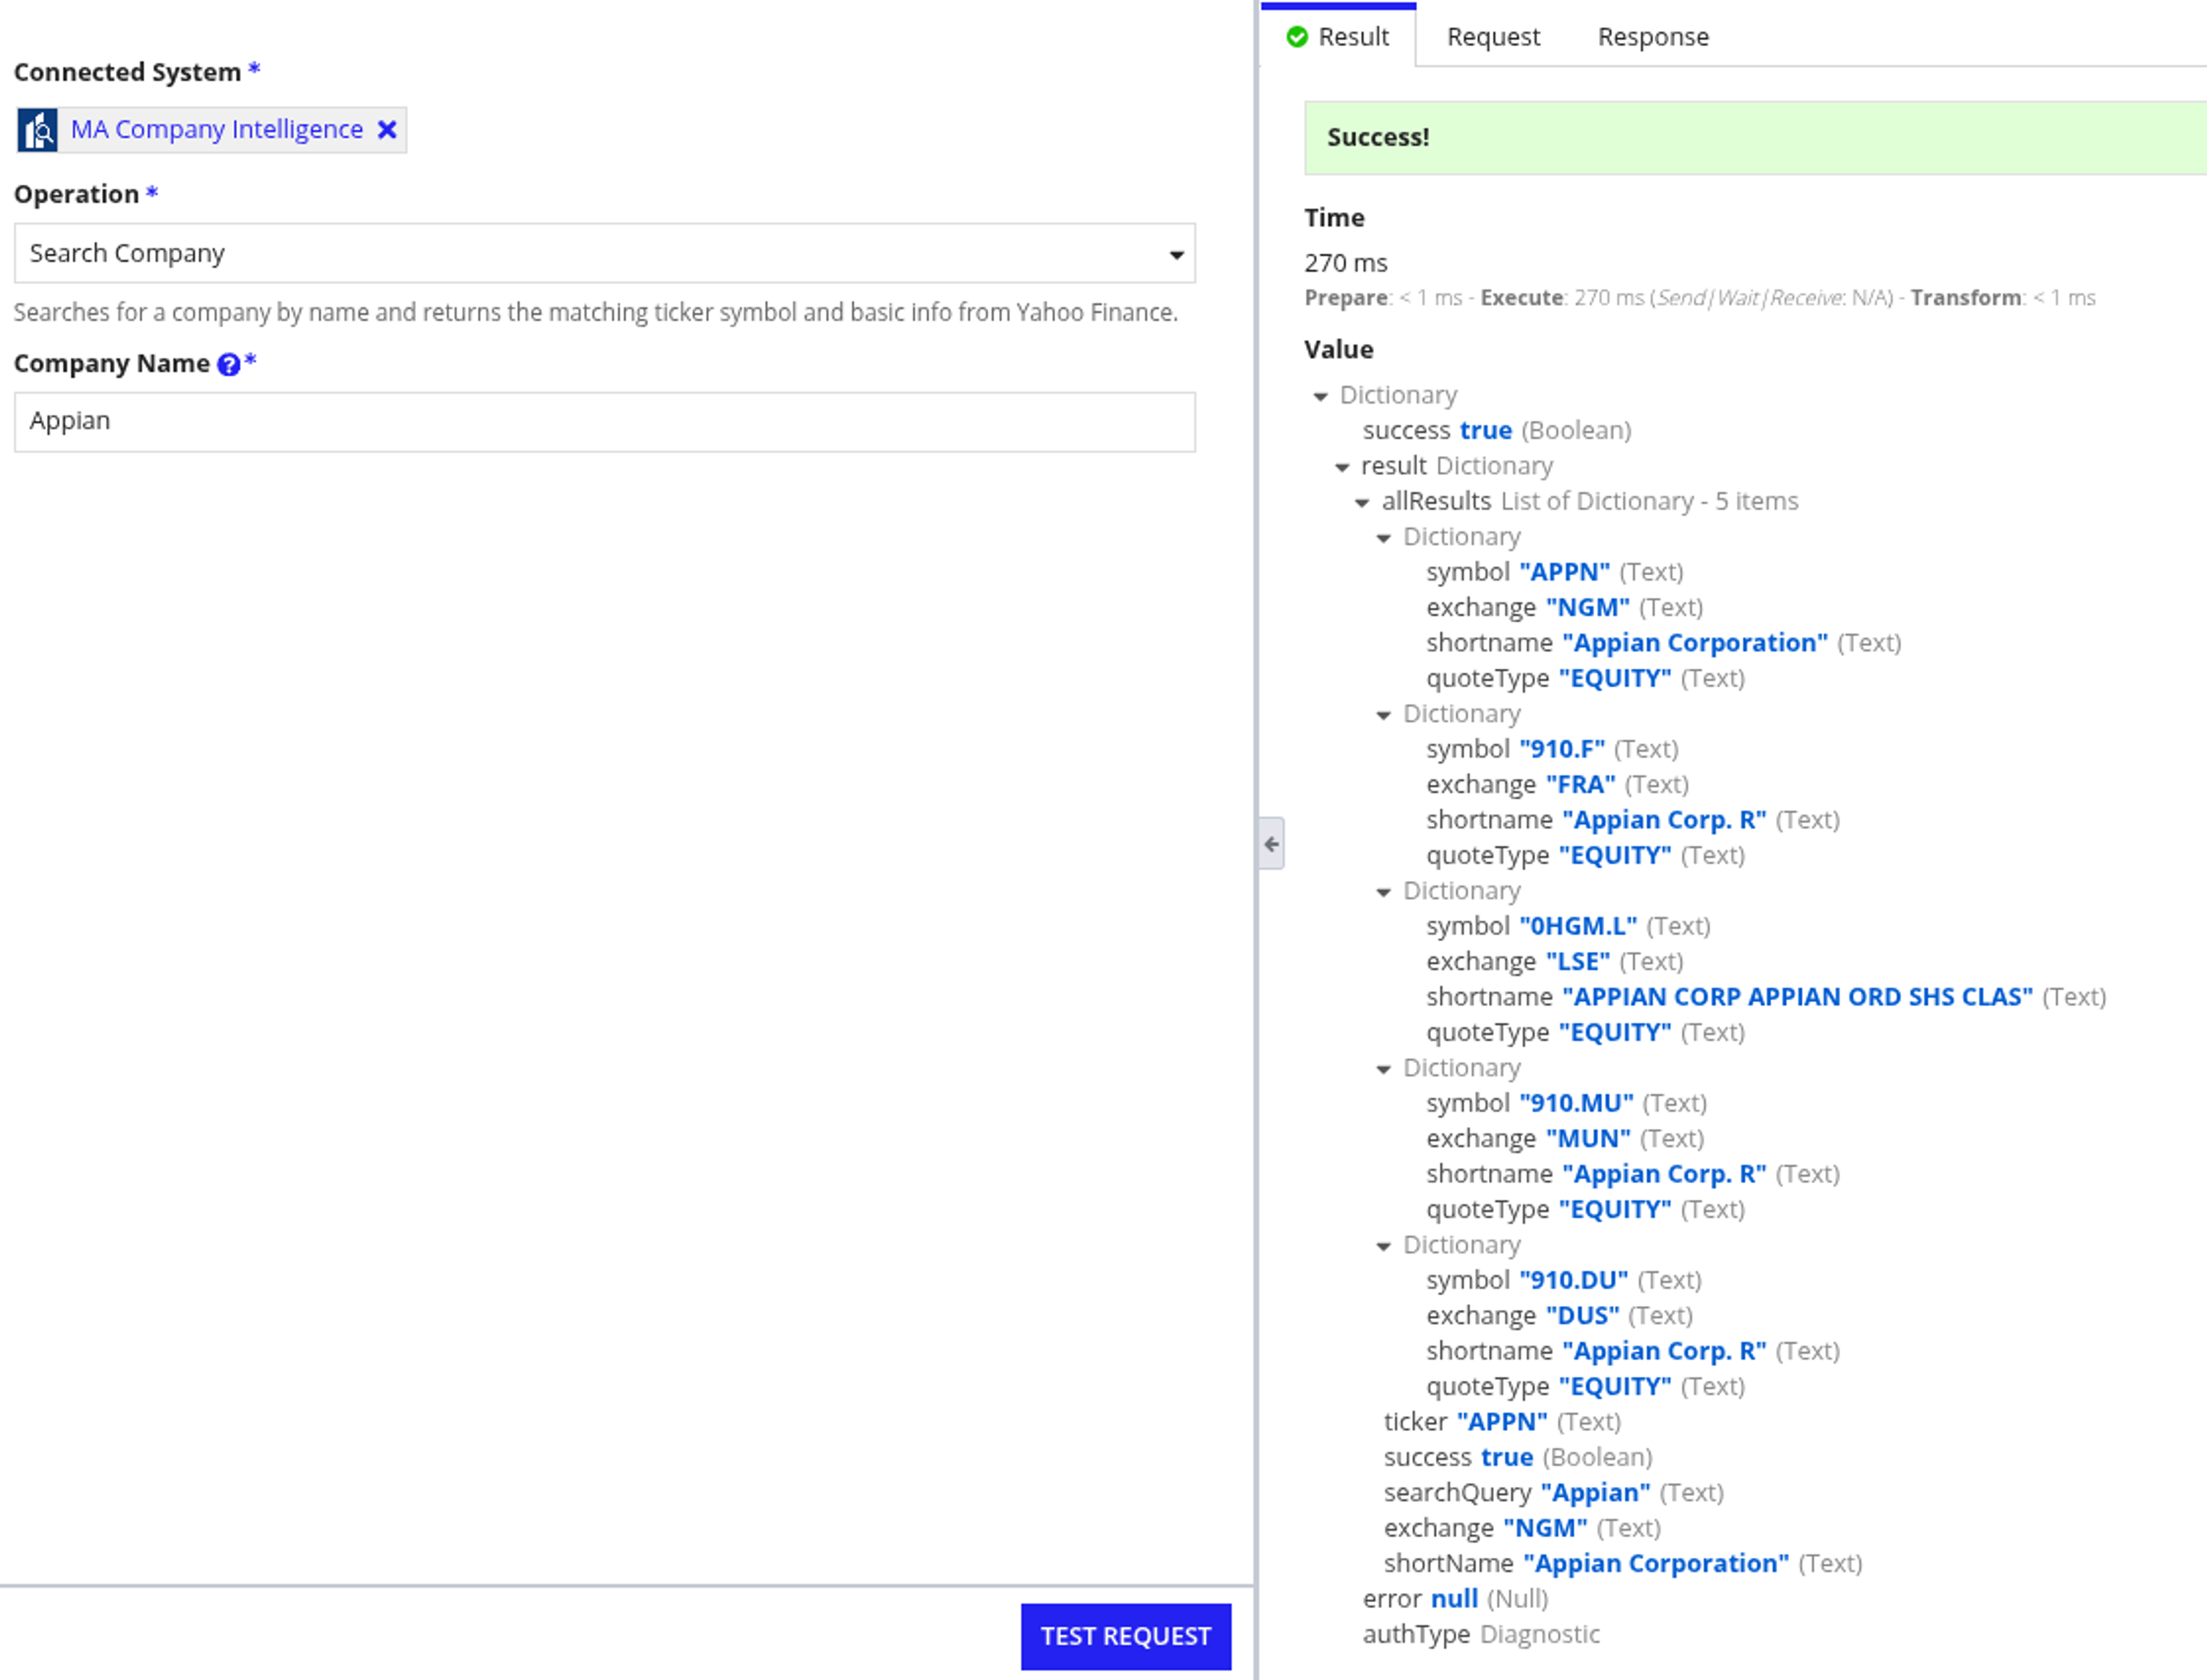Collapse the left pane with arrow handle
Viewport: 2207px width, 1680px height.
click(x=1271, y=844)
